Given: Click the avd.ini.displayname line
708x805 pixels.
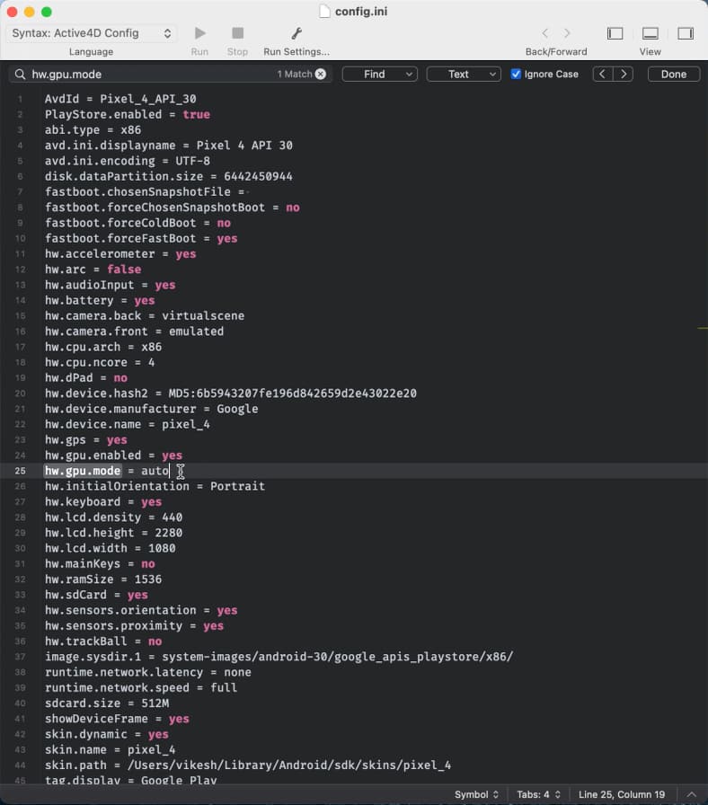Looking at the screenshot, I should click(x=168, y=146).
